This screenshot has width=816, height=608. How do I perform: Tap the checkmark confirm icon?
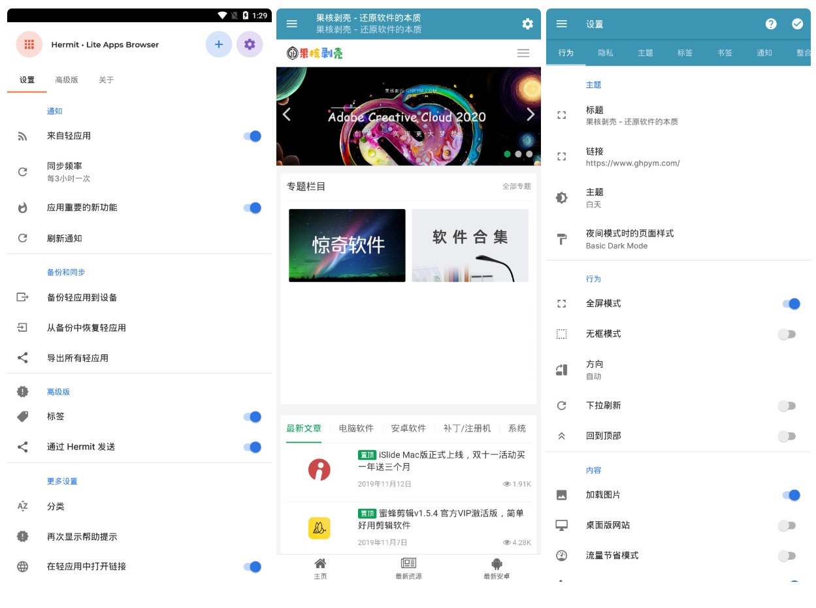(797, 24)
